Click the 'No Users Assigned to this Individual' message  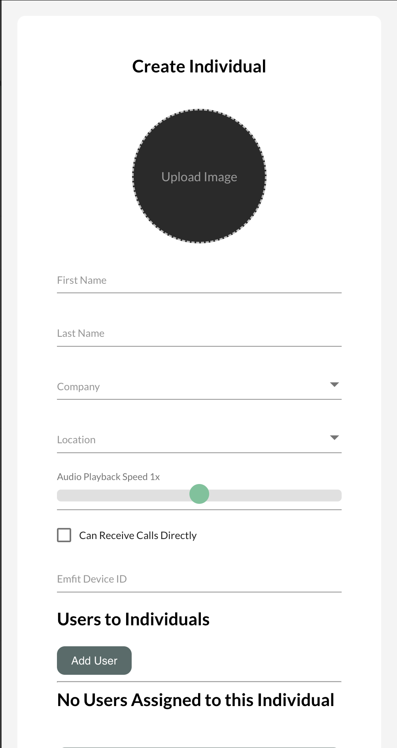click(196, 700)
